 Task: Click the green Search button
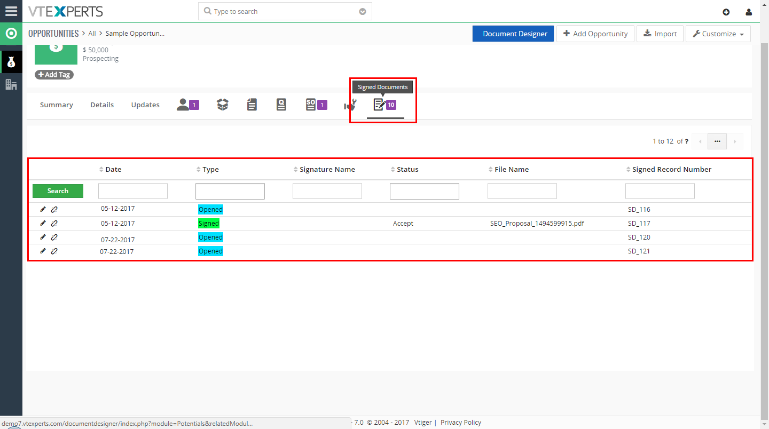[58, 191]
